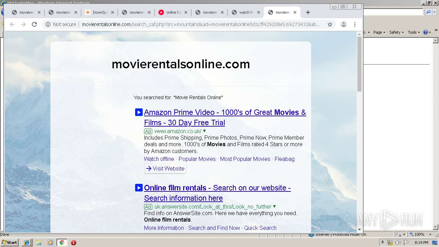Click the Chrome page vertical scrollbar thumb
This screenshot has width=439, height=247.
click(x=359, y=64)
